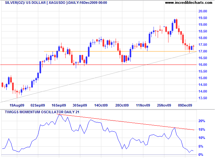Select the 0% oscillator axis label
This screenshot has width=215, height=159.
pyautogui.click(x=201, y=155)
